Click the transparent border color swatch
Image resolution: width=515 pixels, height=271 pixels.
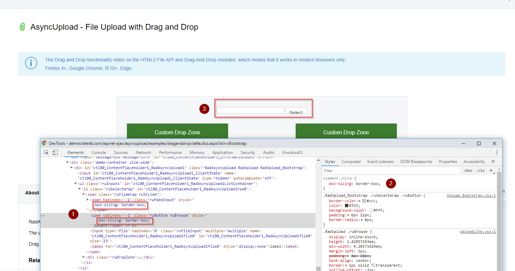373,265
